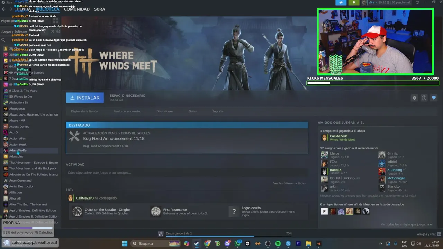443x249 pixels.
Task: Switch to Big Picture mode icon
Action: coord(417,2)
